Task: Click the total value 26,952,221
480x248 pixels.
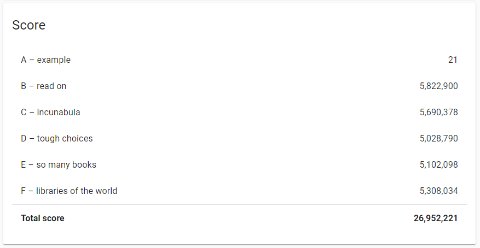Action: pyautogui.click(x=436, y=219)
